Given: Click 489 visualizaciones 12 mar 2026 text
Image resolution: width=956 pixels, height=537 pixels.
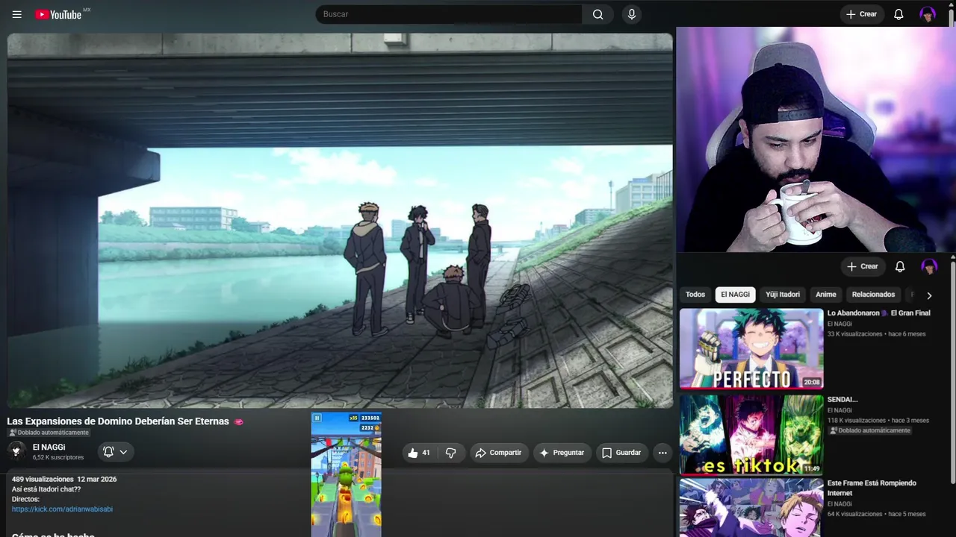Looking at the screenshot, I should click(64, 480).
